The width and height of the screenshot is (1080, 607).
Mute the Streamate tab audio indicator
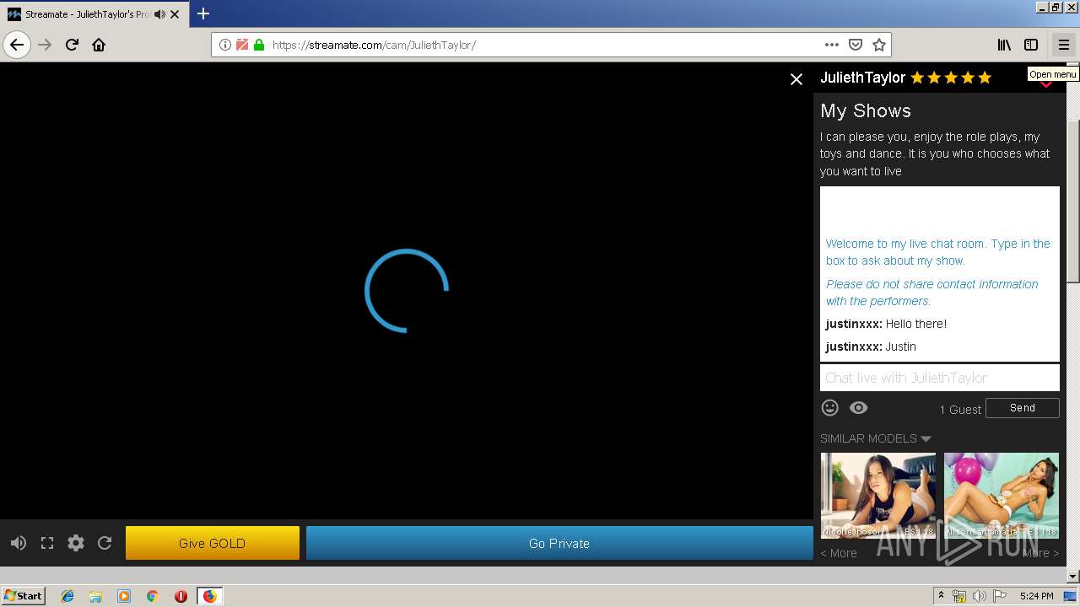coord(159,14)
